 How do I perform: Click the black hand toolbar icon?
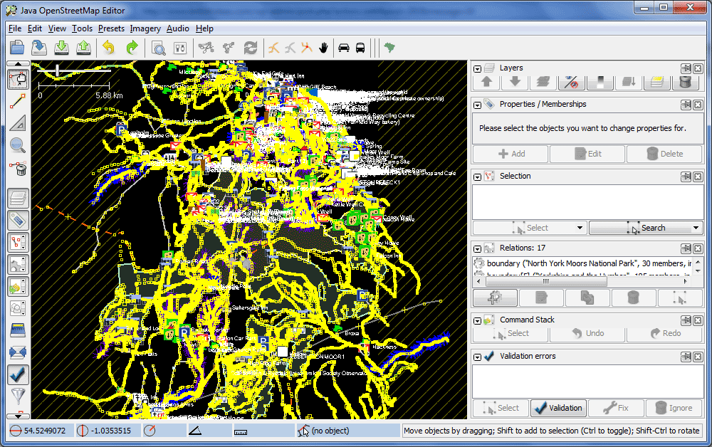coord(323,47)
